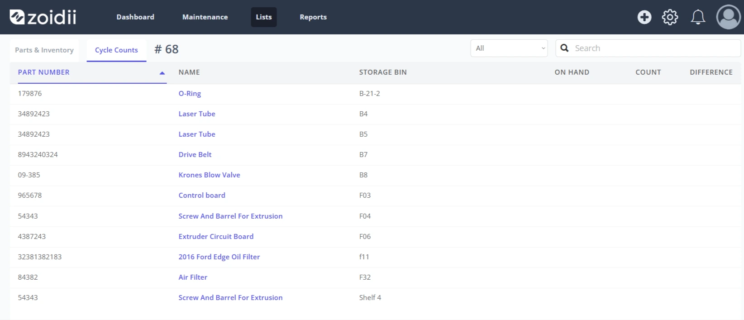Screen dimensions: 744x320
Task: Expand the All filter dropdown
Action: [509, 48]
